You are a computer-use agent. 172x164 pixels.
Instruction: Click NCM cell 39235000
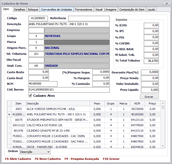[137, 109]
